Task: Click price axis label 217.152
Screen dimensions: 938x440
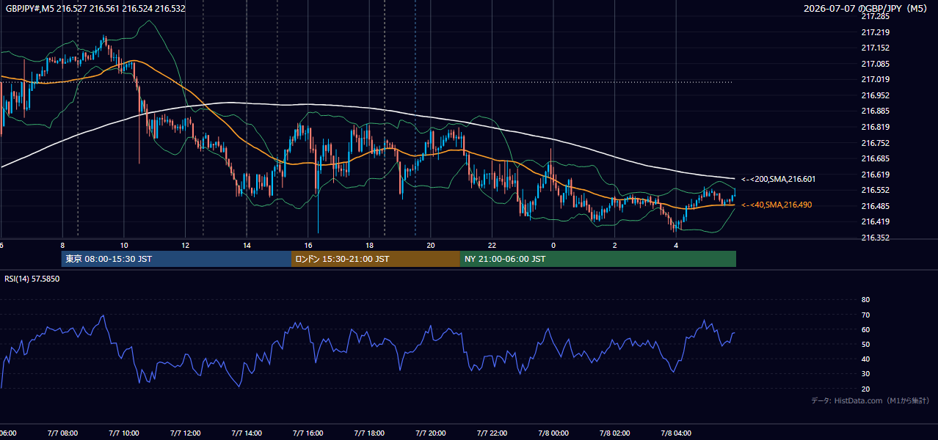Action: pos(875,48)
